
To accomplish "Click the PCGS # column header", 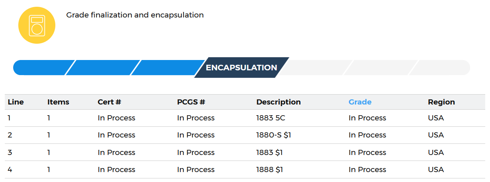I will (191, 102).
